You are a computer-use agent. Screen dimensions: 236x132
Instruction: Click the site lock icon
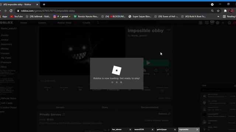tap(18, 11)
